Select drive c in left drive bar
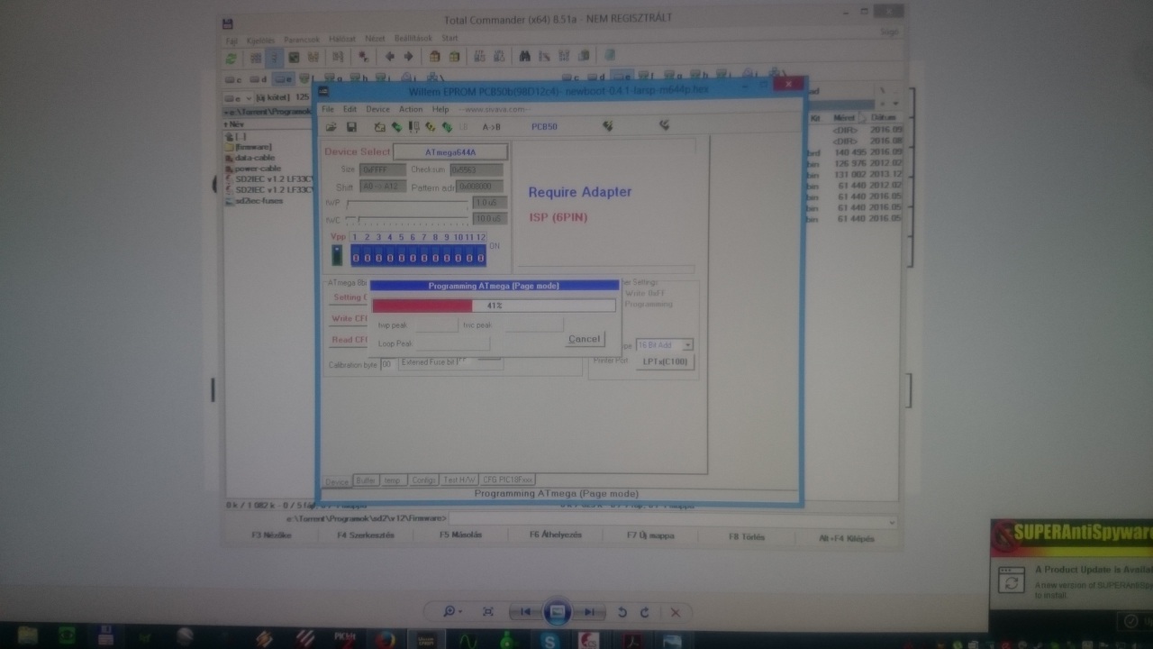The height and width of the screenshot is (649, 1153). pos(233,79)
